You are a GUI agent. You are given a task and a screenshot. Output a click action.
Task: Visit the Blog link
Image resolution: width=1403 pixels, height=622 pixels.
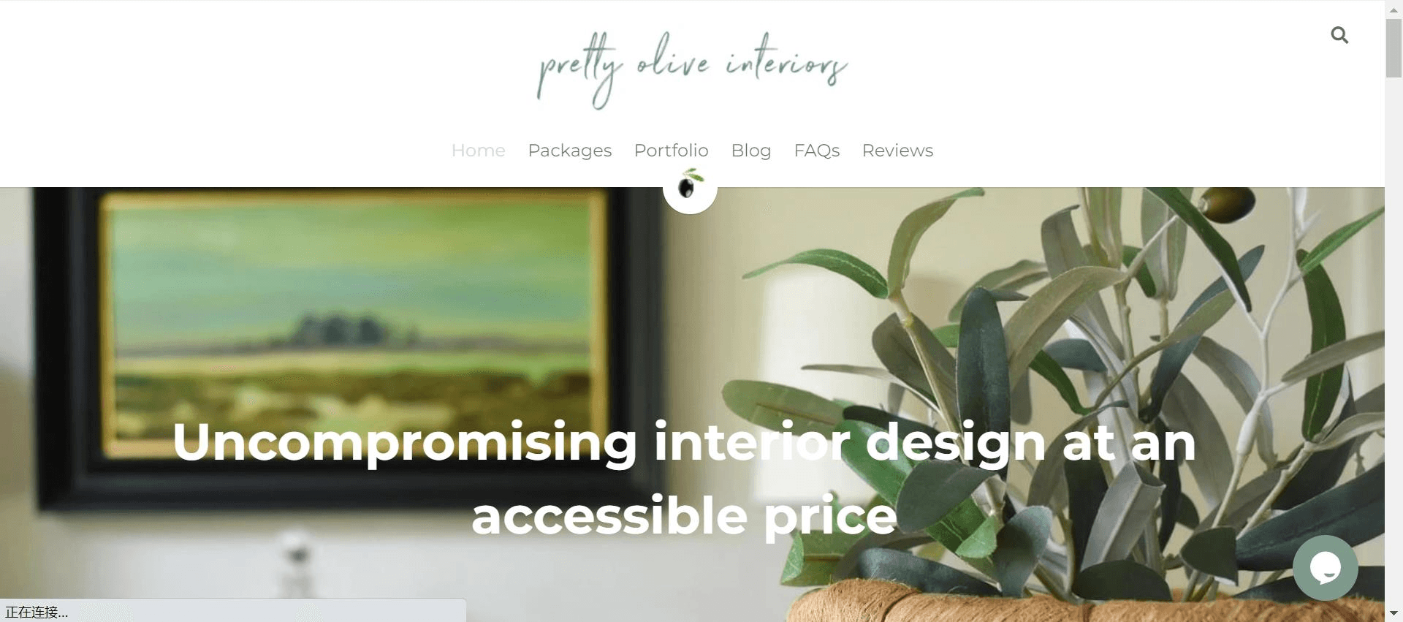[x=751, y=151]
